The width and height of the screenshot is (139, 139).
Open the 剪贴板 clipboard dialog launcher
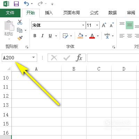pyautogui.click(x=27, y=47)
